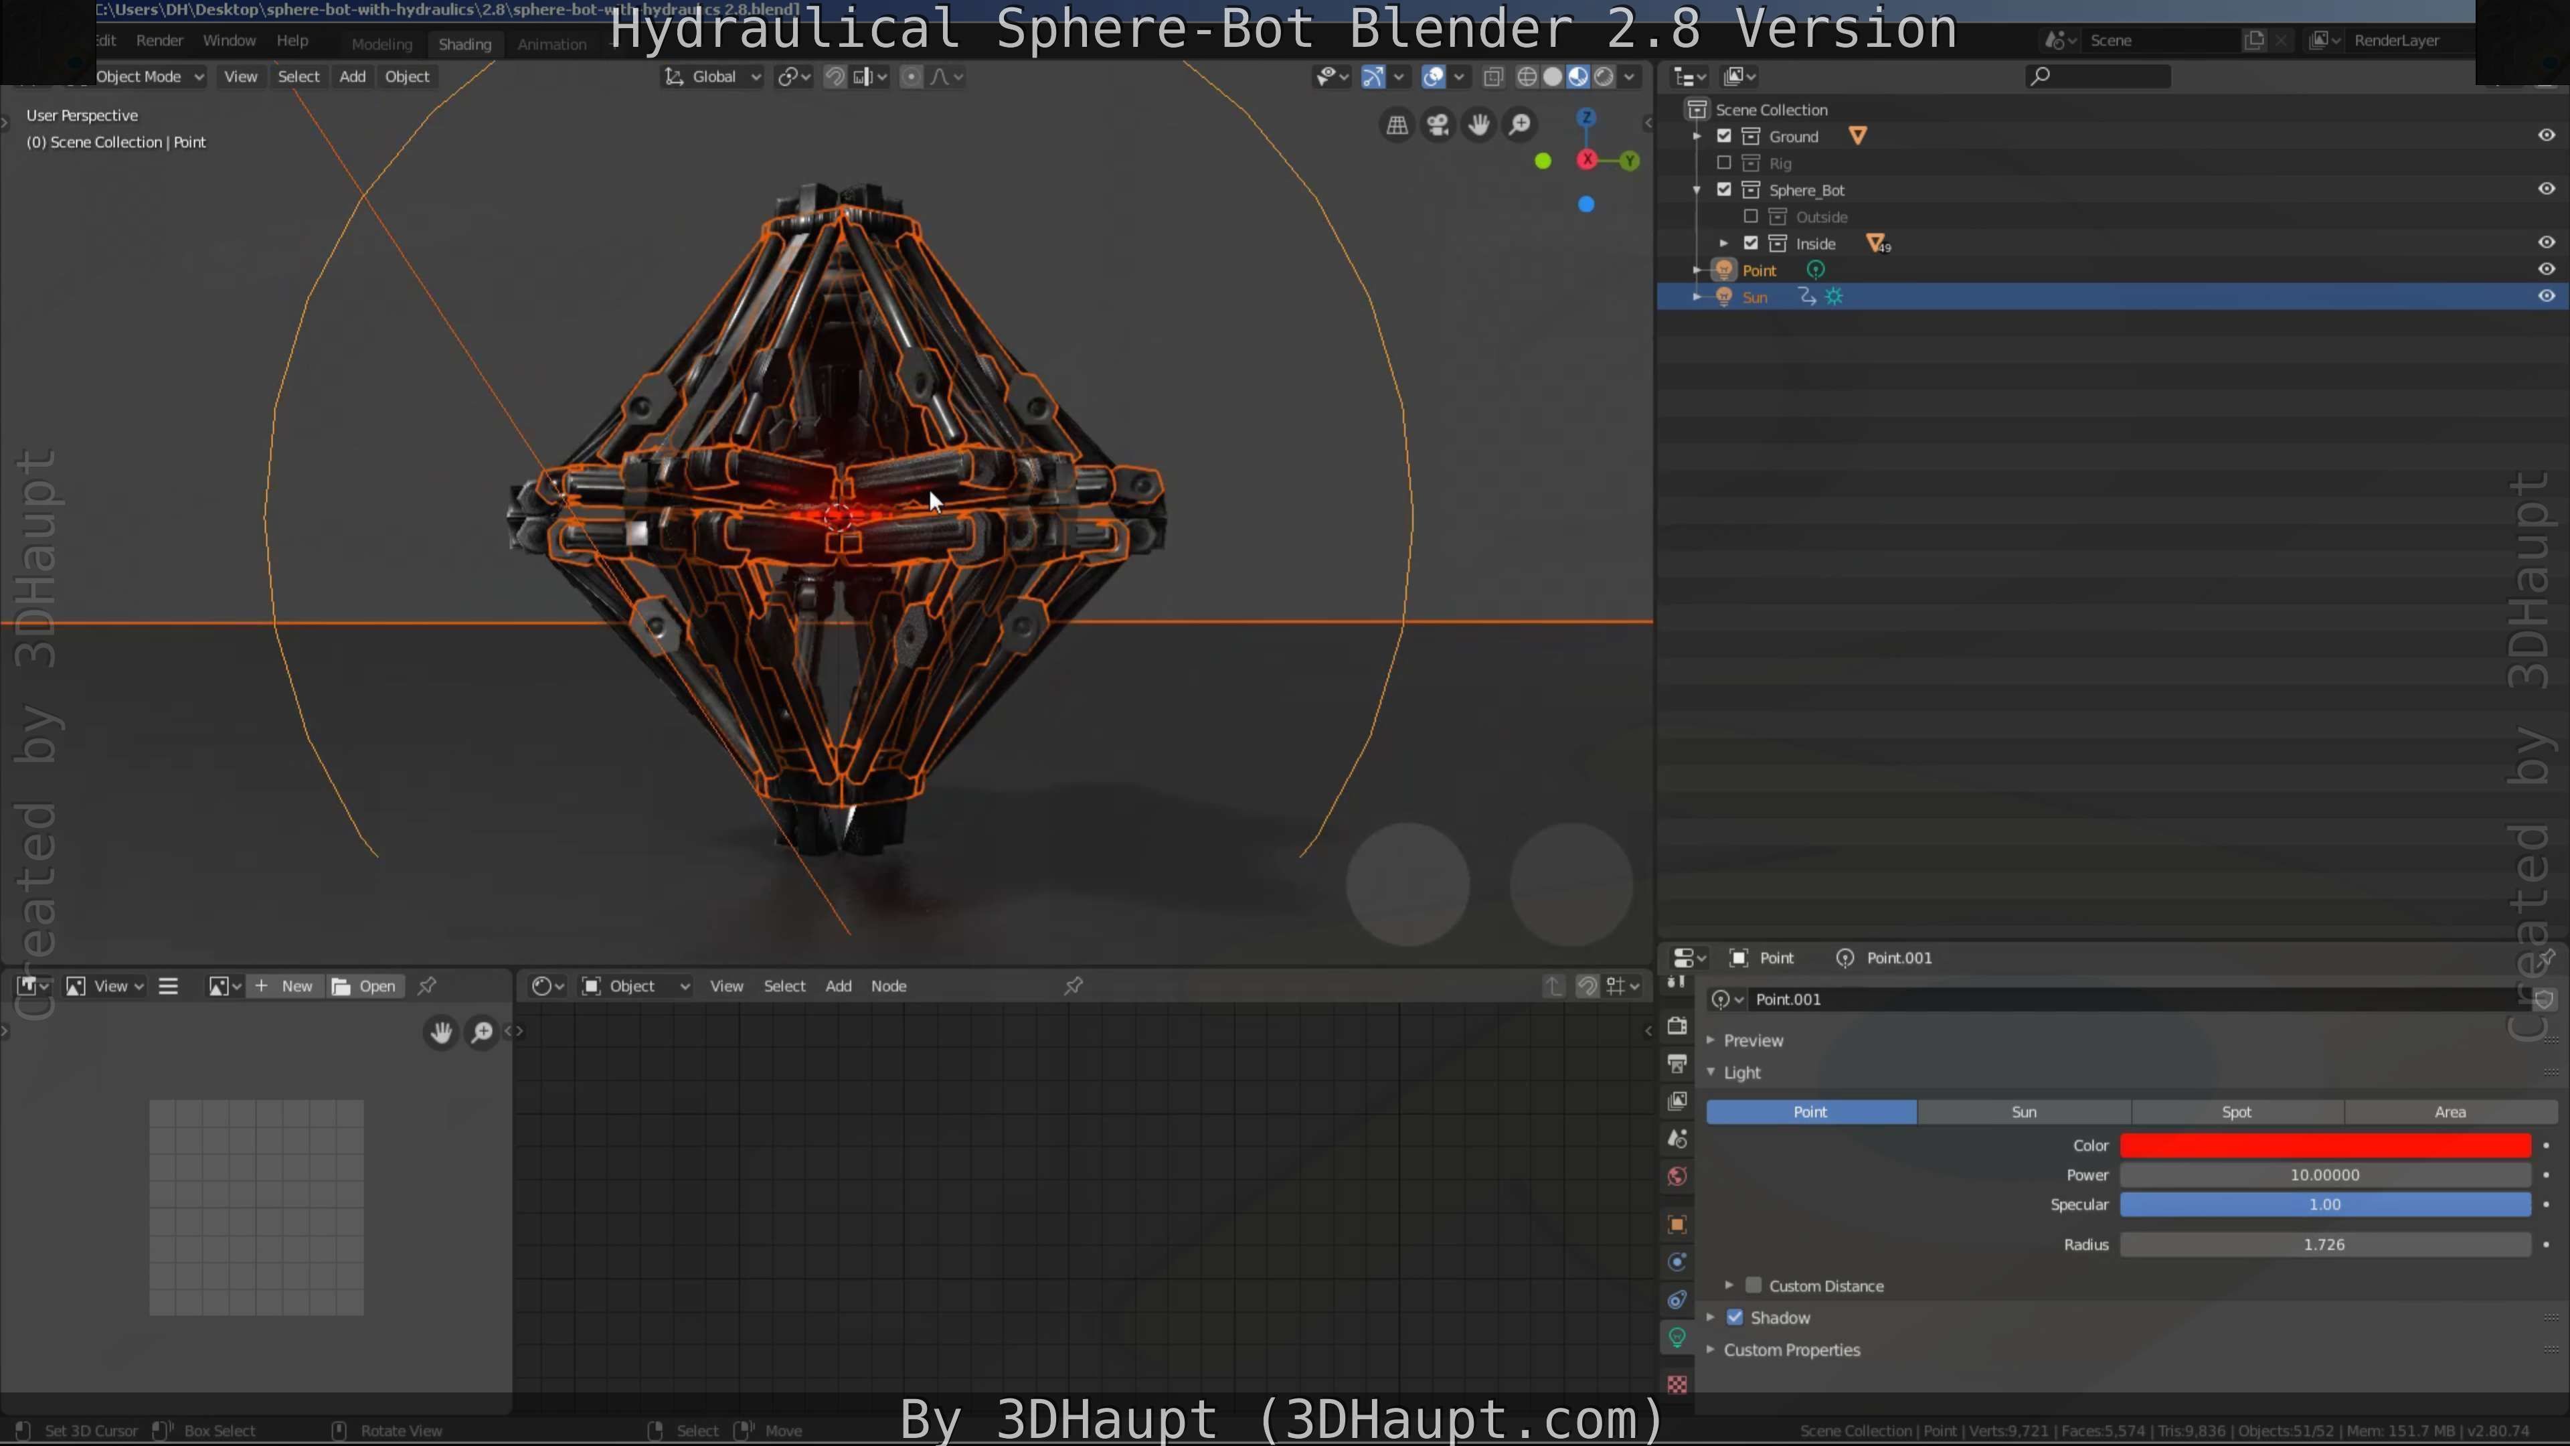Toggle fake user shield icon for Point.001
The height and width of the screenshot is (1446, 2570).
2543,999
